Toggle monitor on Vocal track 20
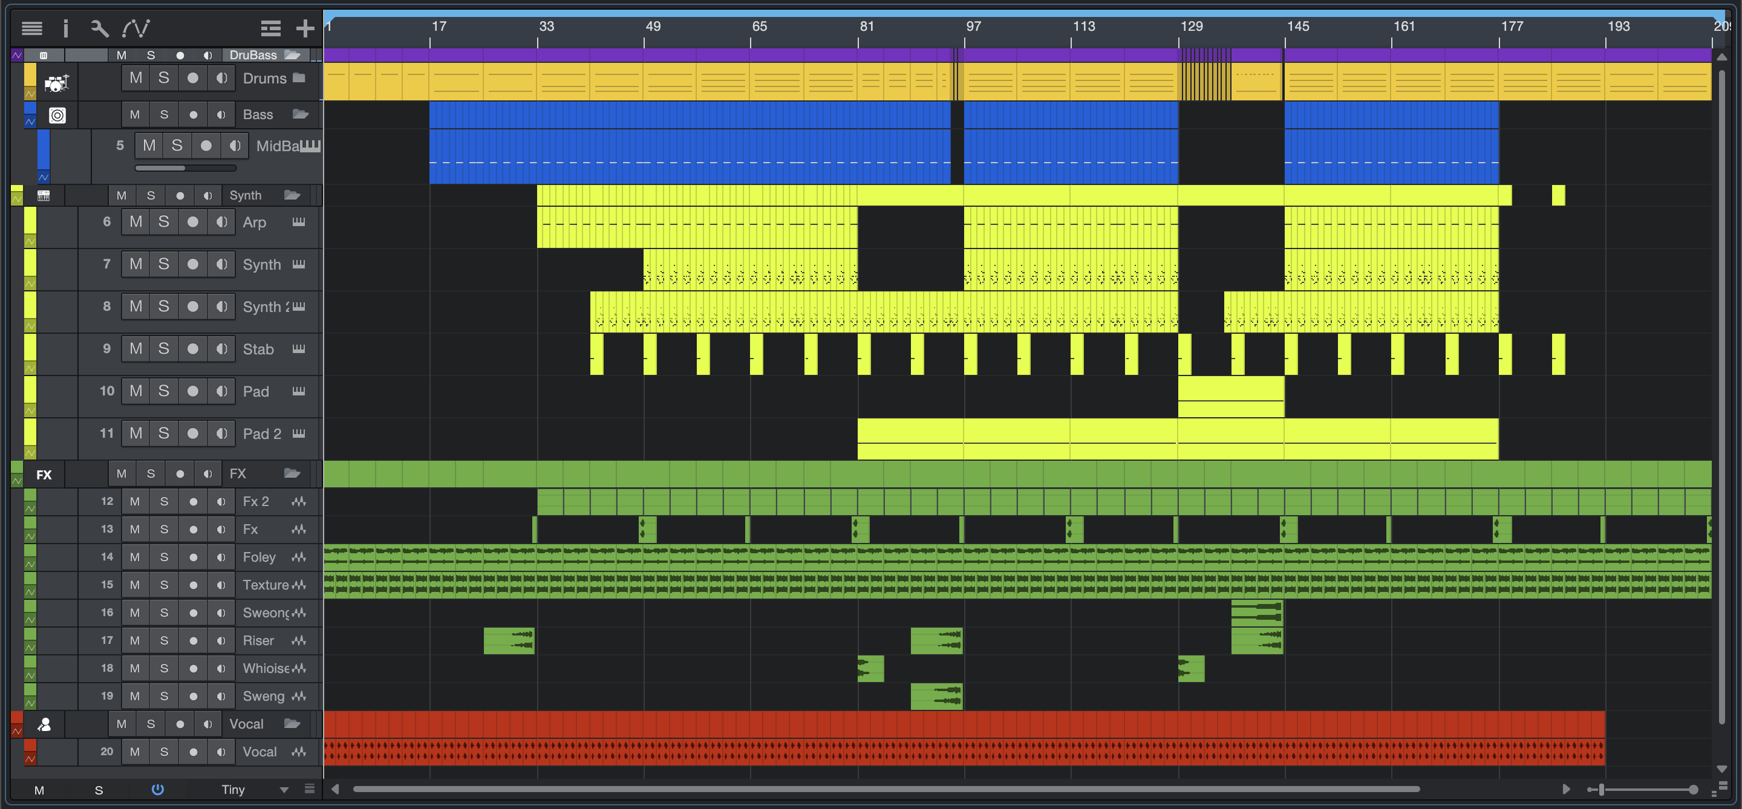The height and width of the screenshot is (809, 1742). click(221, 752)
